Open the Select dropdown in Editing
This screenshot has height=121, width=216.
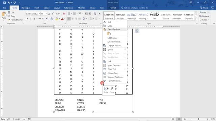click(x=204, y=20)
